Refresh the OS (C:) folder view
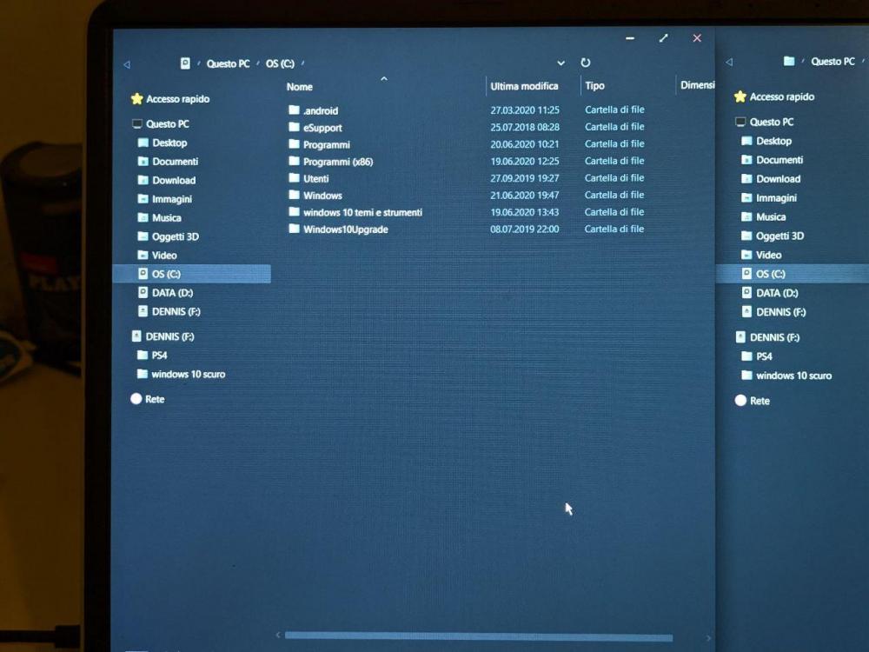Viewport: 869px width, 652px height. [x=585, y=63]
